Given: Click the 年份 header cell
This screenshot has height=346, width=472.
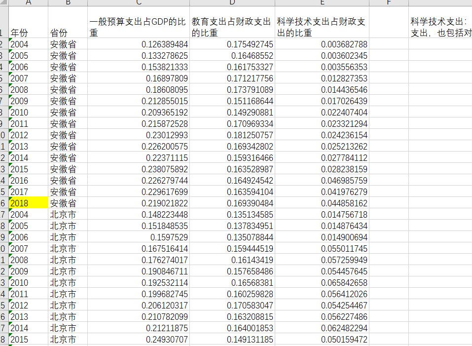Looking at the screenshot, I should tap(28, 22).
